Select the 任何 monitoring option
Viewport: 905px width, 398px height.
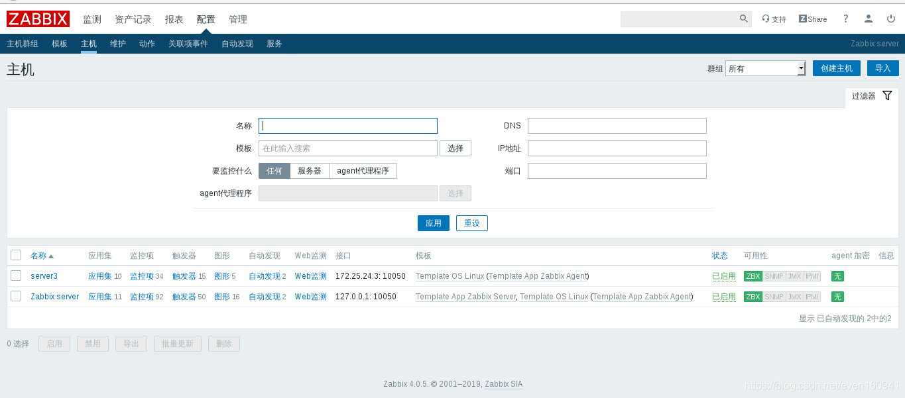[274, 171]
